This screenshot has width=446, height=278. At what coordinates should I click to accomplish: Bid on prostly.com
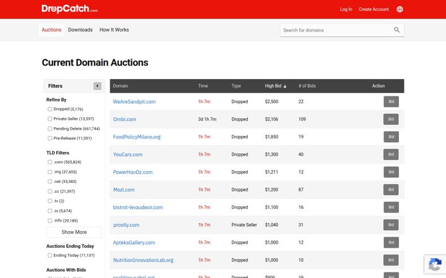click(391, 225)
